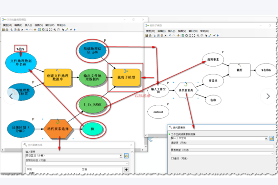Screen dimensions: 278x185
Task: Click the 通配符 (可选) input field
Action: pyautogui.click(x=222, y=146)
